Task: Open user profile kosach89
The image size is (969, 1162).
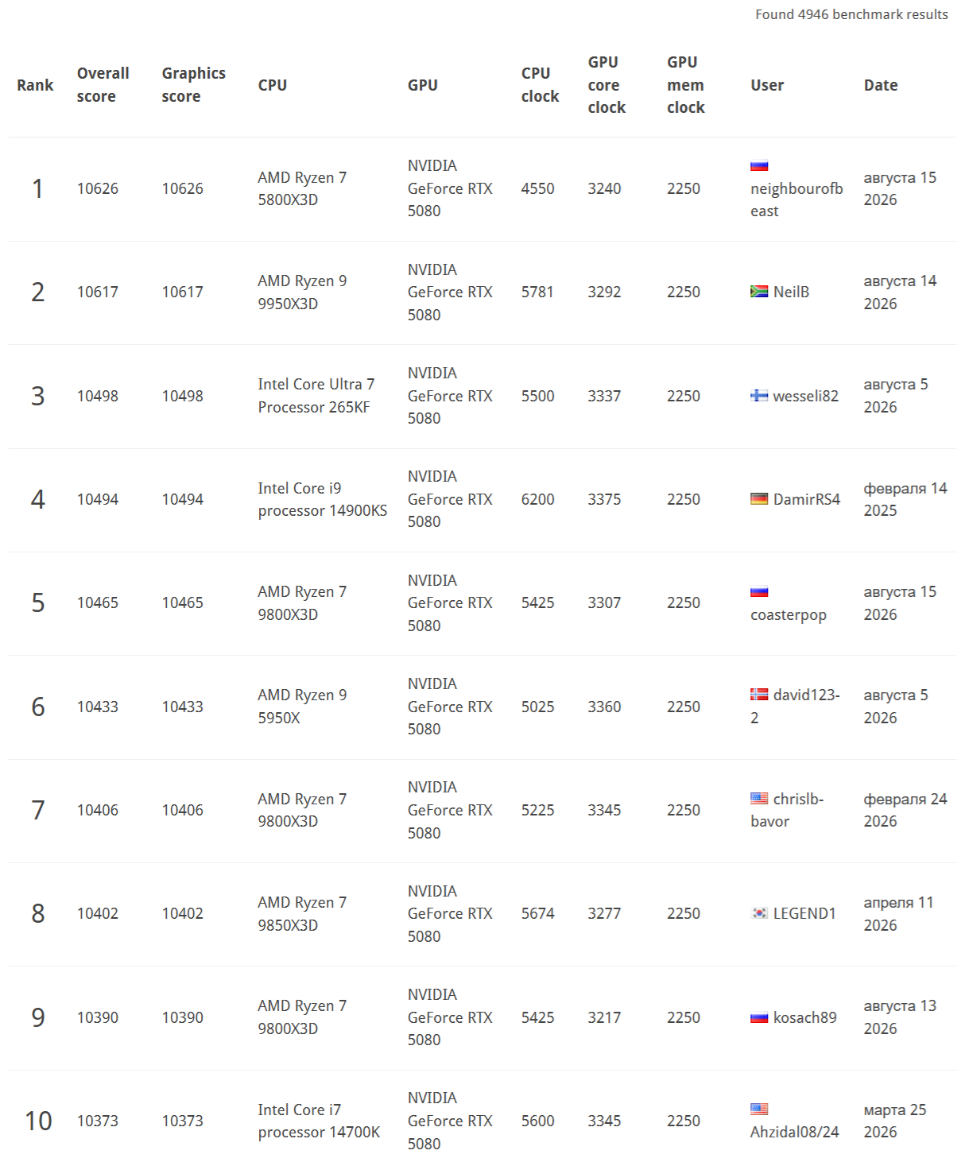Action: point(804,1017)
